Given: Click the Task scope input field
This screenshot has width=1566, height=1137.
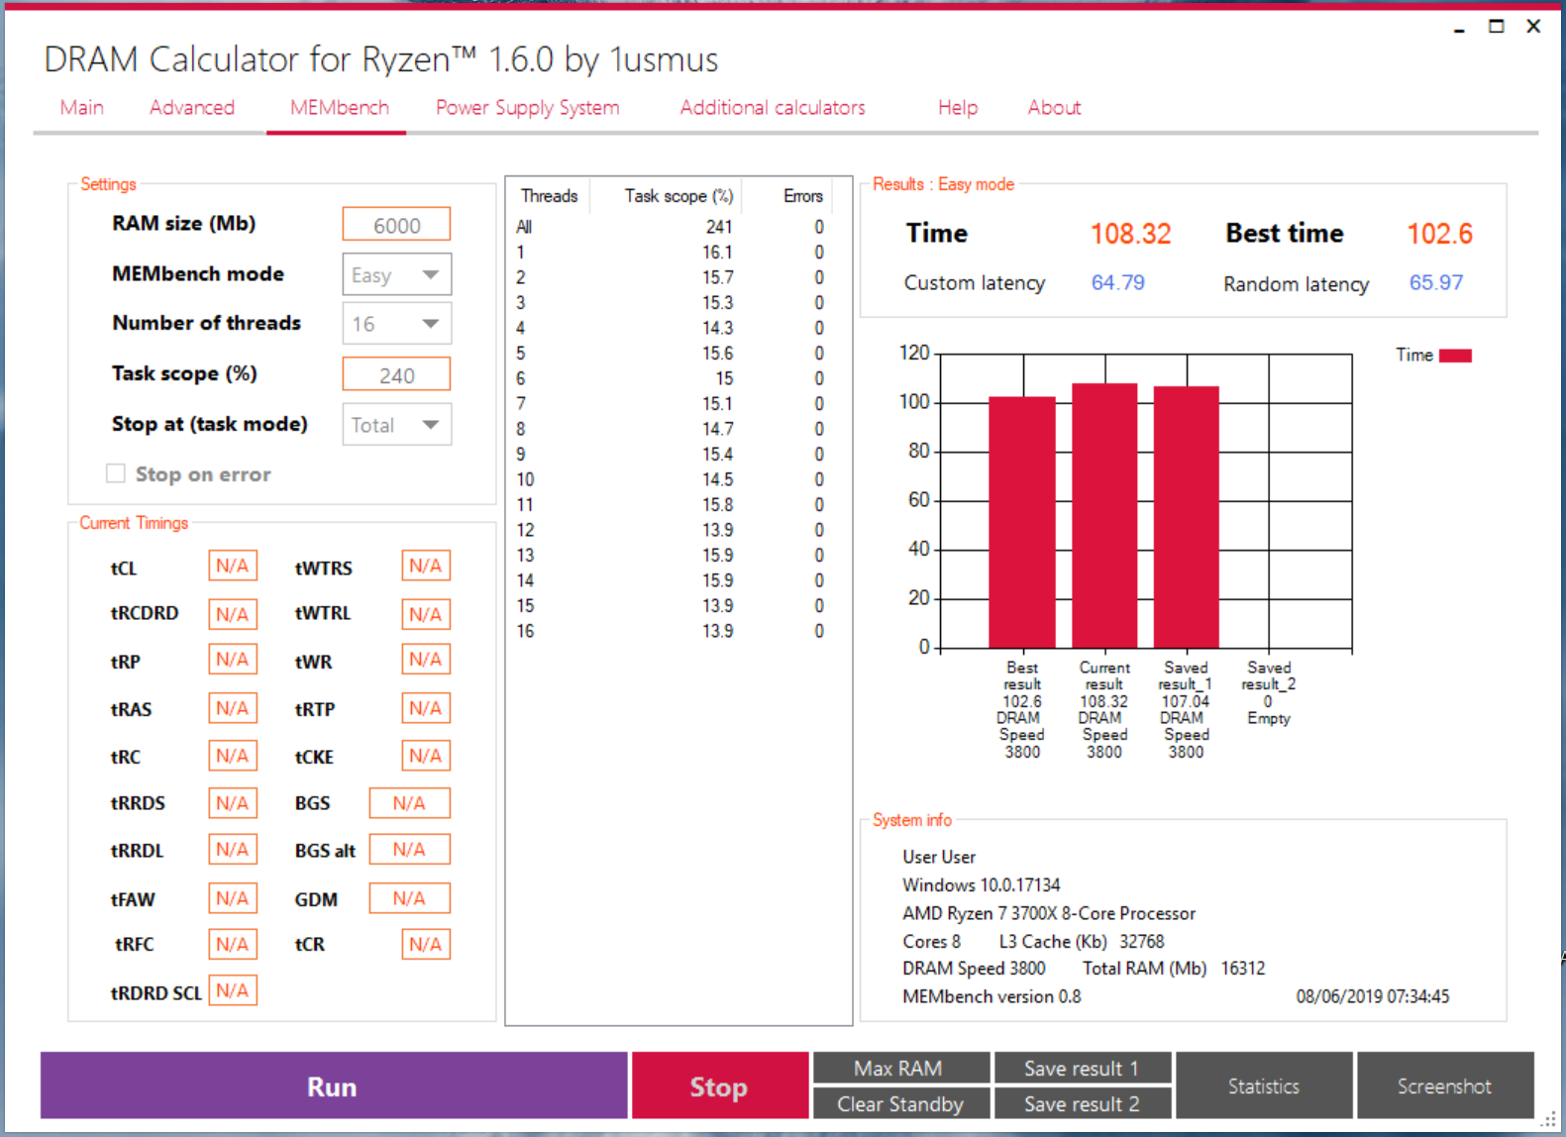Looking at the screenshot, I should coord(396,374).
